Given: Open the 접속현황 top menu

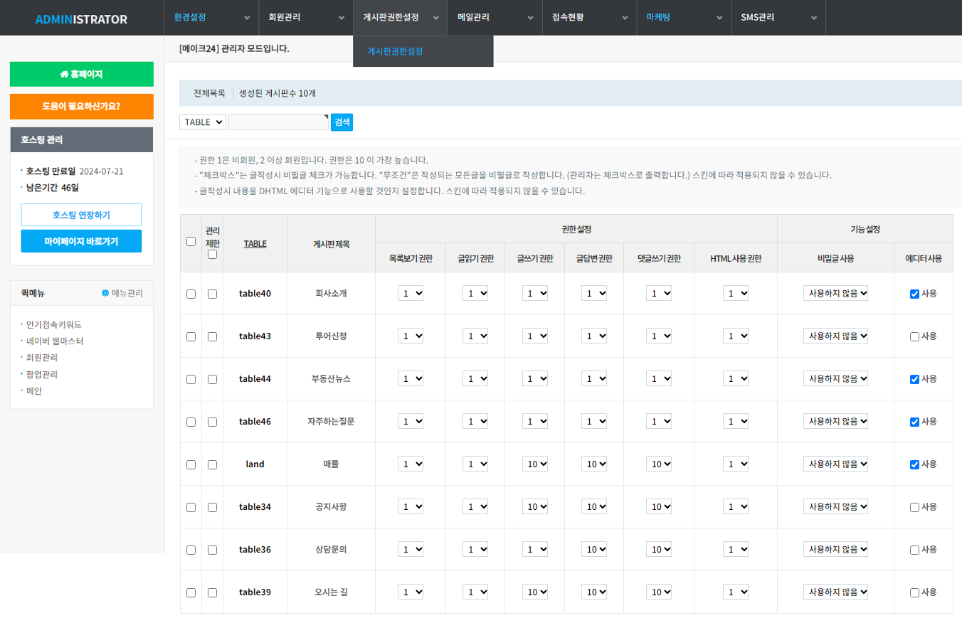Looking at the screenshot, I should (590, 17).
